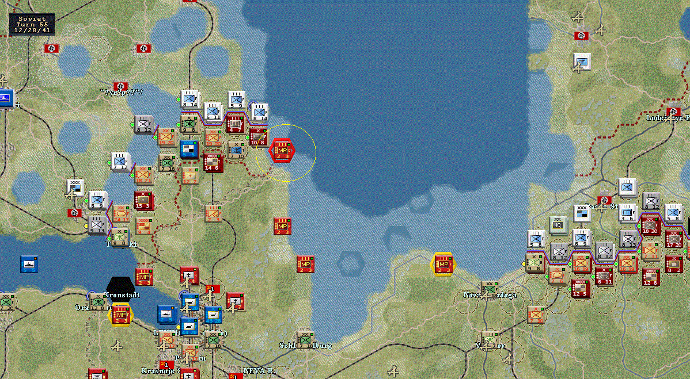Select the XXXX 9-4 army counter
This screenshot has height=379, width=690.
pyautogui.click(x=144, y=225)
